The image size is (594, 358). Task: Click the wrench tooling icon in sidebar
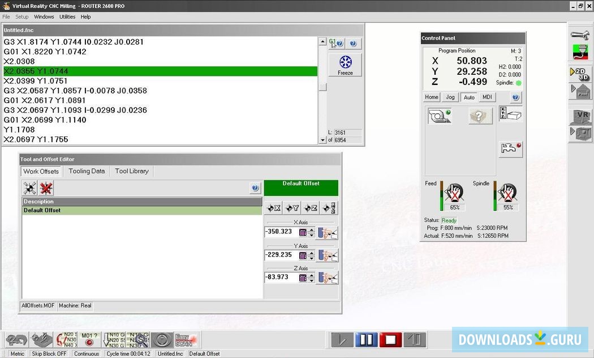click(x=580, y=35)
